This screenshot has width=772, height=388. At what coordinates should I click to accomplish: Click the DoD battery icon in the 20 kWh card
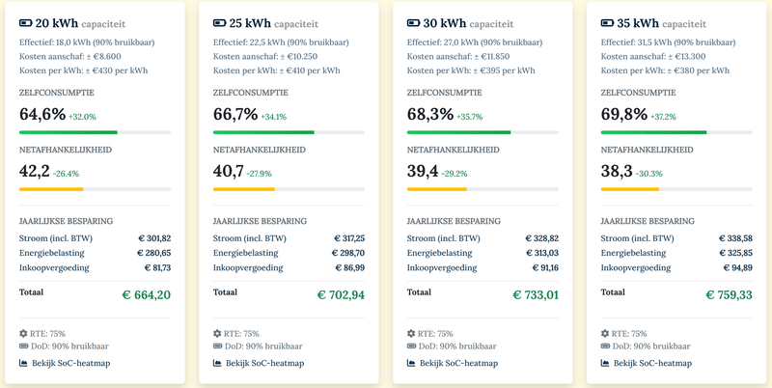point(23,346)
